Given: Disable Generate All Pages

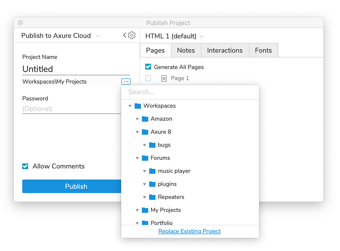Looking at the screenshot, I should point(148,67).
